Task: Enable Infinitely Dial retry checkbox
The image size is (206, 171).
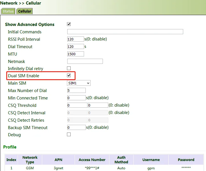Action: [69, 68]
